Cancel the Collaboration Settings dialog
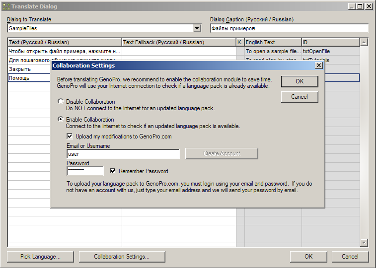376x268 pixels. point(300,97)
